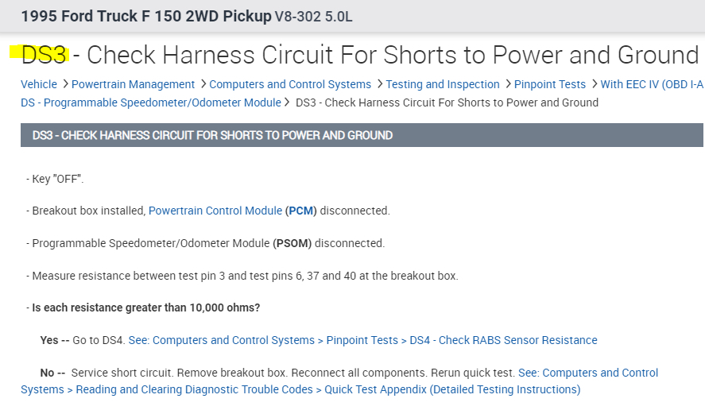This screenshot has height=410, width=705.
Task: Open DS - Programmable Speedometer/Odometer Module breadcrumb
Action: 150,102
